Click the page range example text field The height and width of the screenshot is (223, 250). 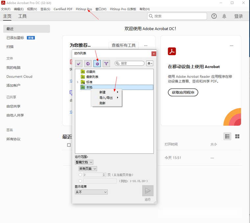100,181
